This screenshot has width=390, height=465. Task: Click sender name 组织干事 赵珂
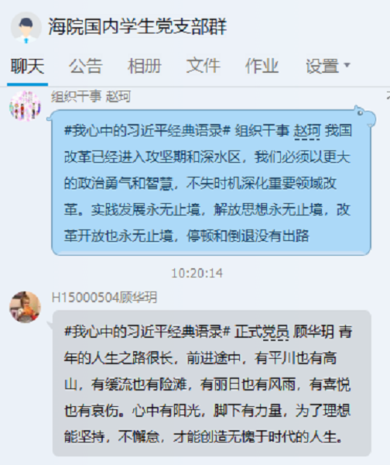coord(91,96)
